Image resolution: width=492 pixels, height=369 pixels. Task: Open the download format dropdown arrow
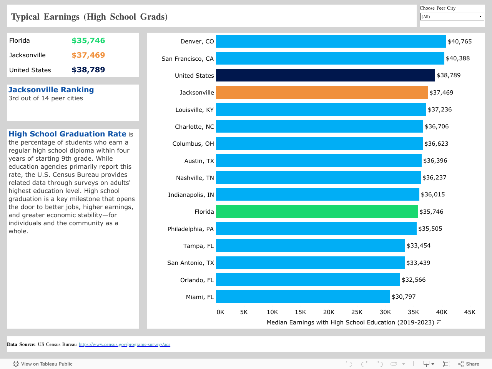pyautogui.click(x=432, y=364)
